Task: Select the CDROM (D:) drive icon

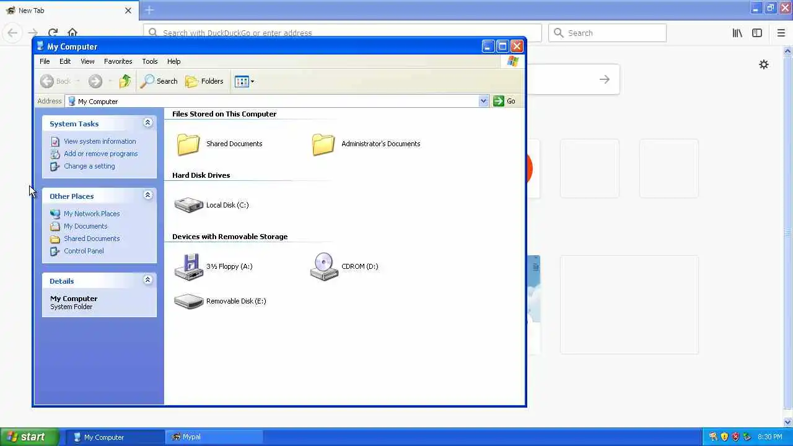Action: [324, 267]
